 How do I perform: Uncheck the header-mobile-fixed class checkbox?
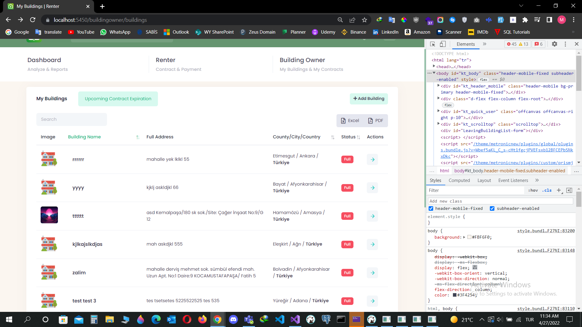click(x=431, y=209)
